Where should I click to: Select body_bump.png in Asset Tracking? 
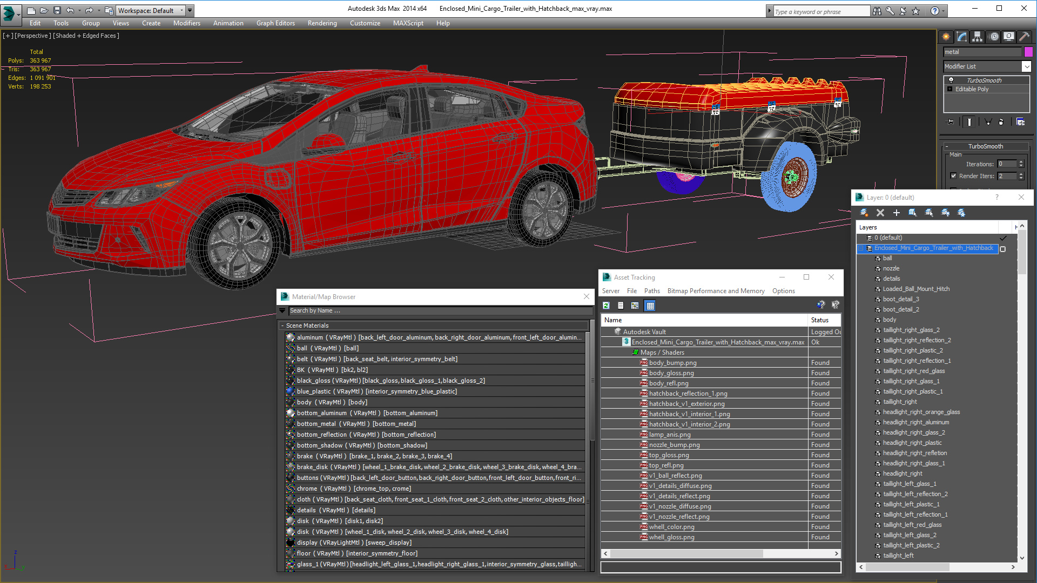pyautogui.click(x=672, y=363)
